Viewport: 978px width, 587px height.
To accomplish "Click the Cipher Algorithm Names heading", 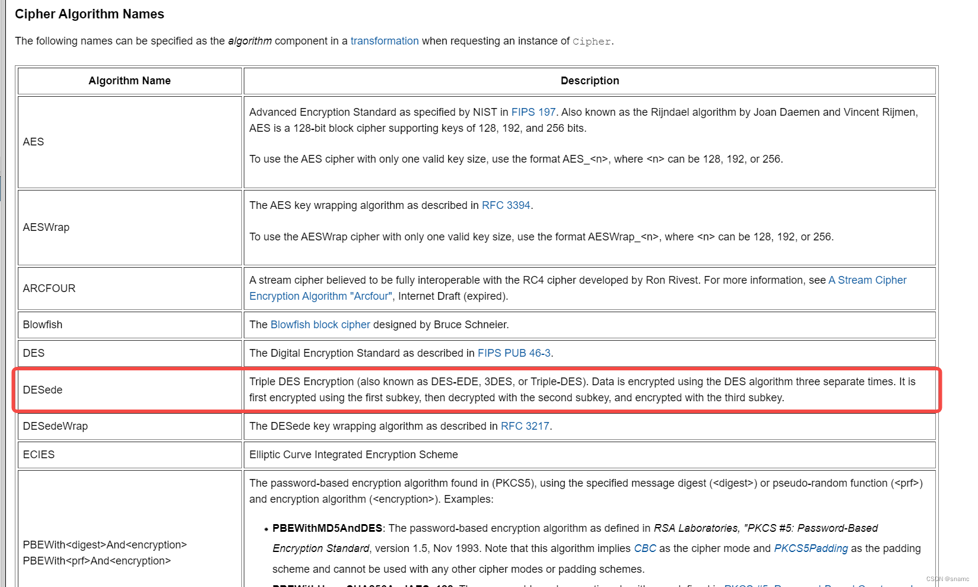I will 90,14.
